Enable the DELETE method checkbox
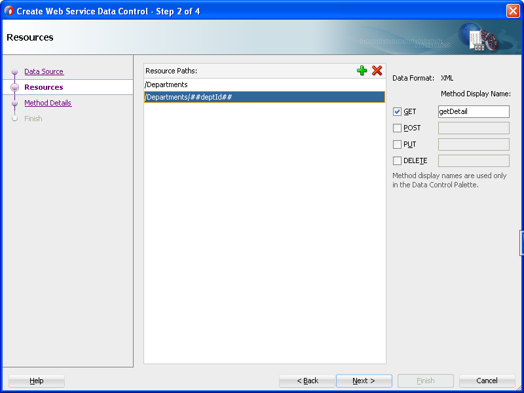This screenshot has height=393, width=524. point(397,160)
